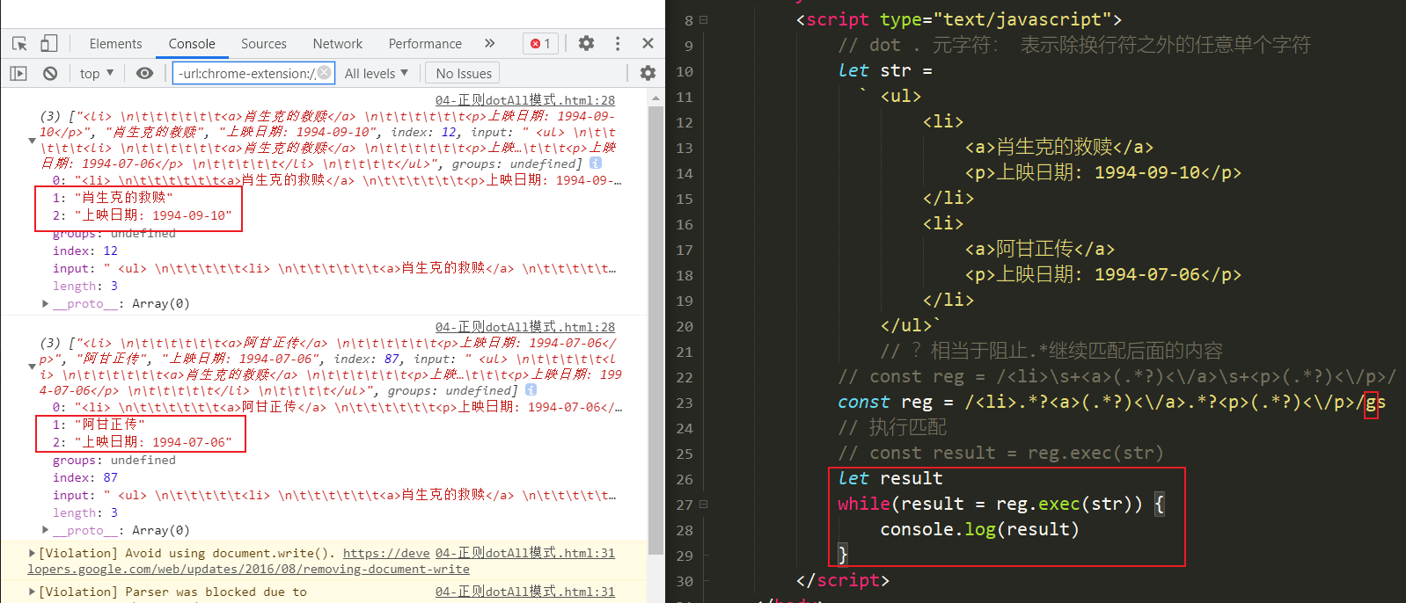Show the console sidebar icon
Image resolution: width=1406 pixels, height=603 pixels.
click(x=18, y=73)
